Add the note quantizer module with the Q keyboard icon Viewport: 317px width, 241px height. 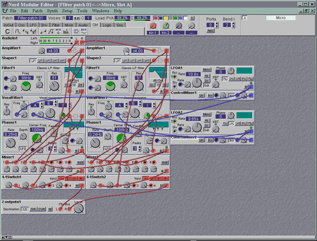(x=58, y=31)
